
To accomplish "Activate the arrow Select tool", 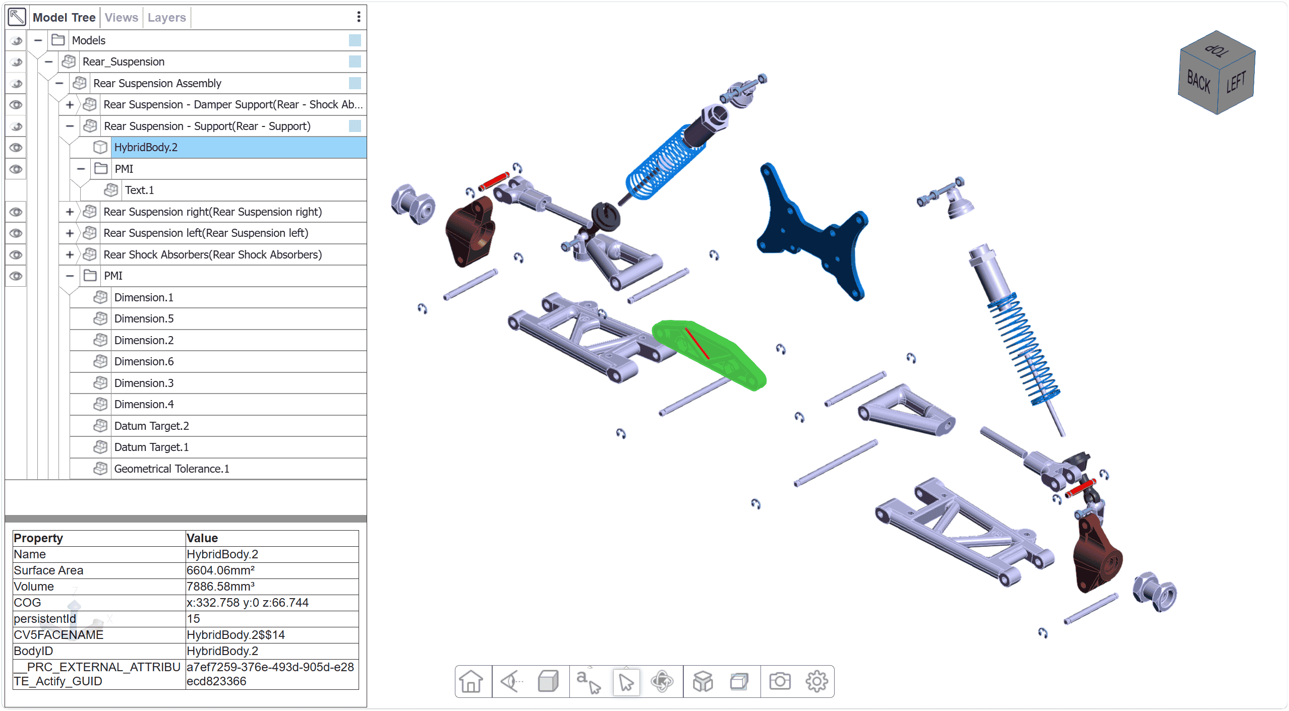I will tap(626, 683).
